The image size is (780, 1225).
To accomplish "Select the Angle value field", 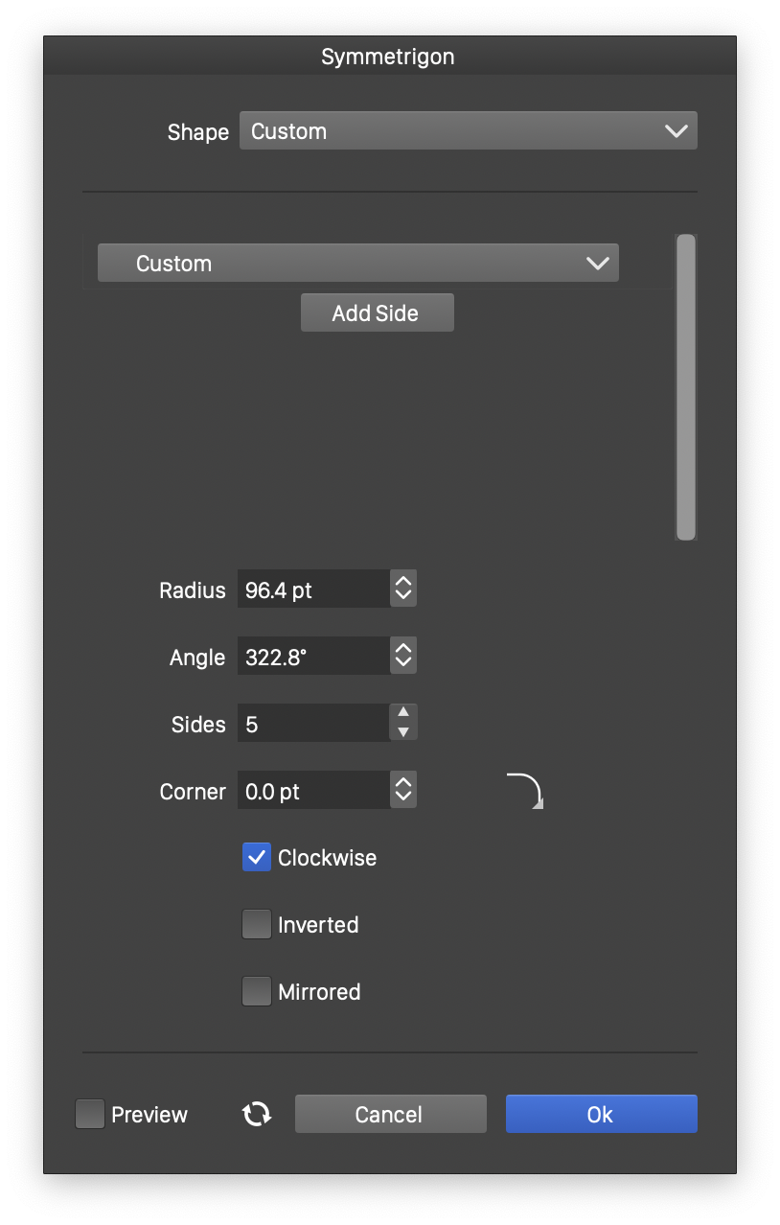I will 313,657.
